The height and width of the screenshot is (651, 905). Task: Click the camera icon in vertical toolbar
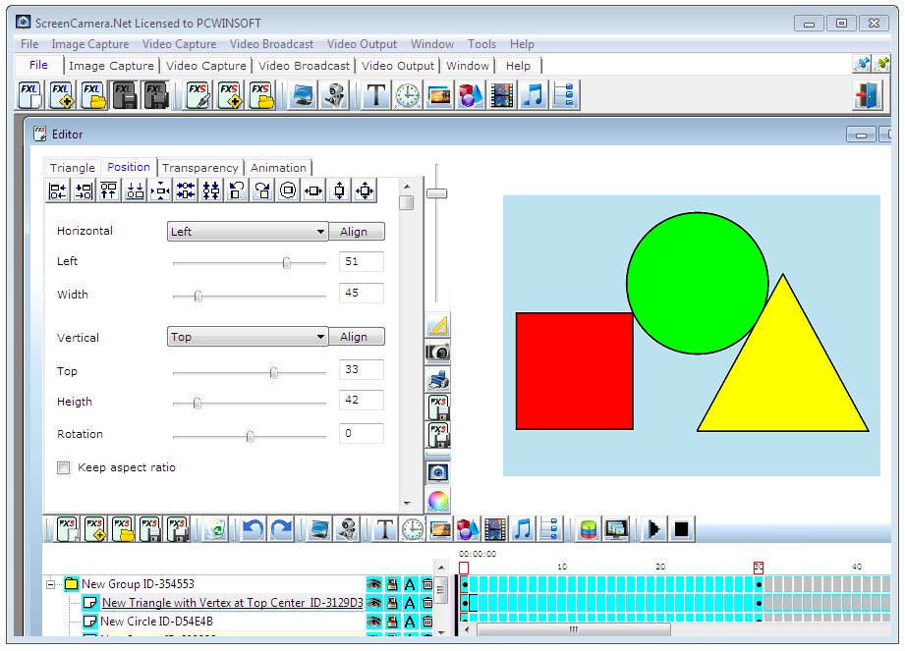pos(438,353)
